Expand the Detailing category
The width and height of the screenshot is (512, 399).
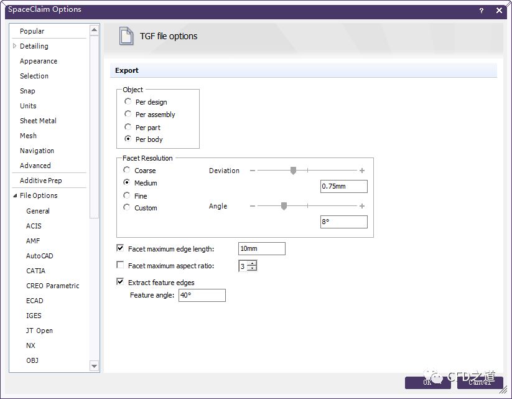click(15, 46)
